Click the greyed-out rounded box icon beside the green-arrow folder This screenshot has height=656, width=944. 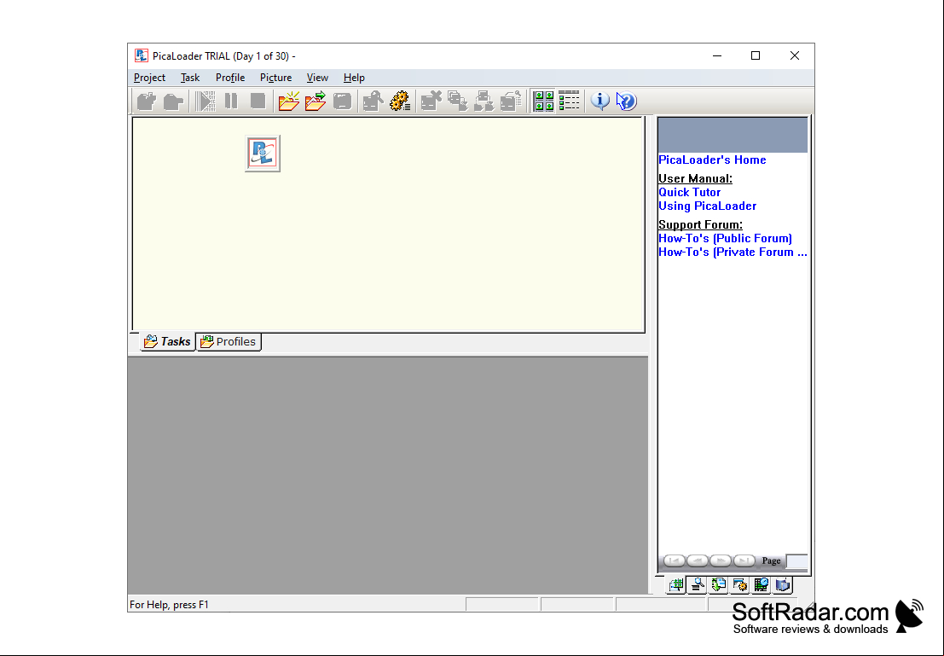[342, 102]
